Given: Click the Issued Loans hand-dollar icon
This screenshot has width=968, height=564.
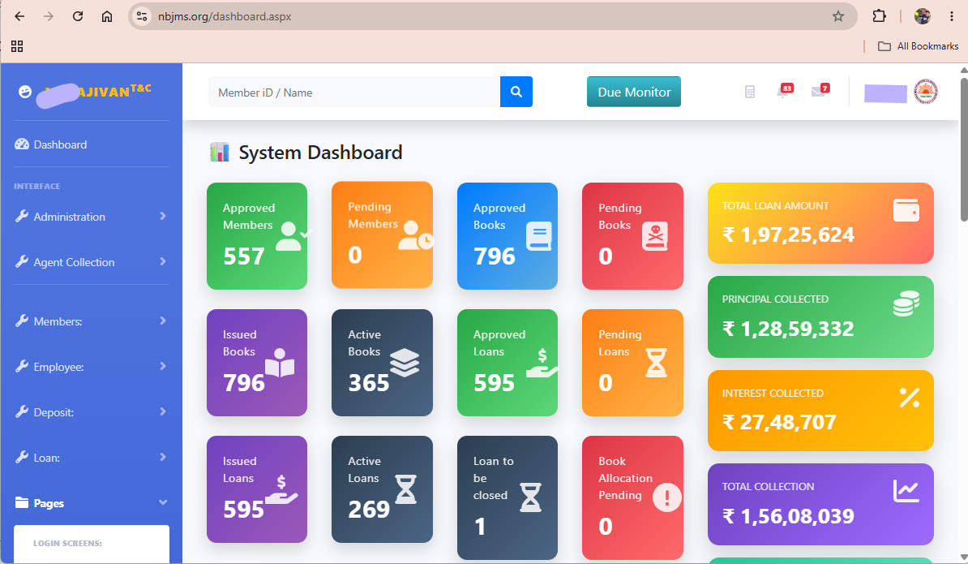Looking at the screenshot, I should coord(281,490).
